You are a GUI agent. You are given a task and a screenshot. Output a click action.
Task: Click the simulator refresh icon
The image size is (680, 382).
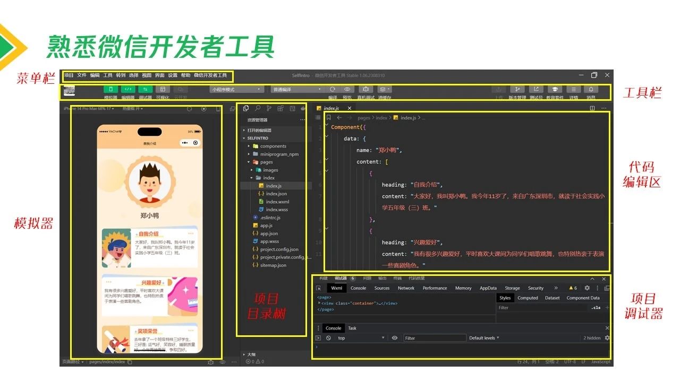(x=190, y=109)
